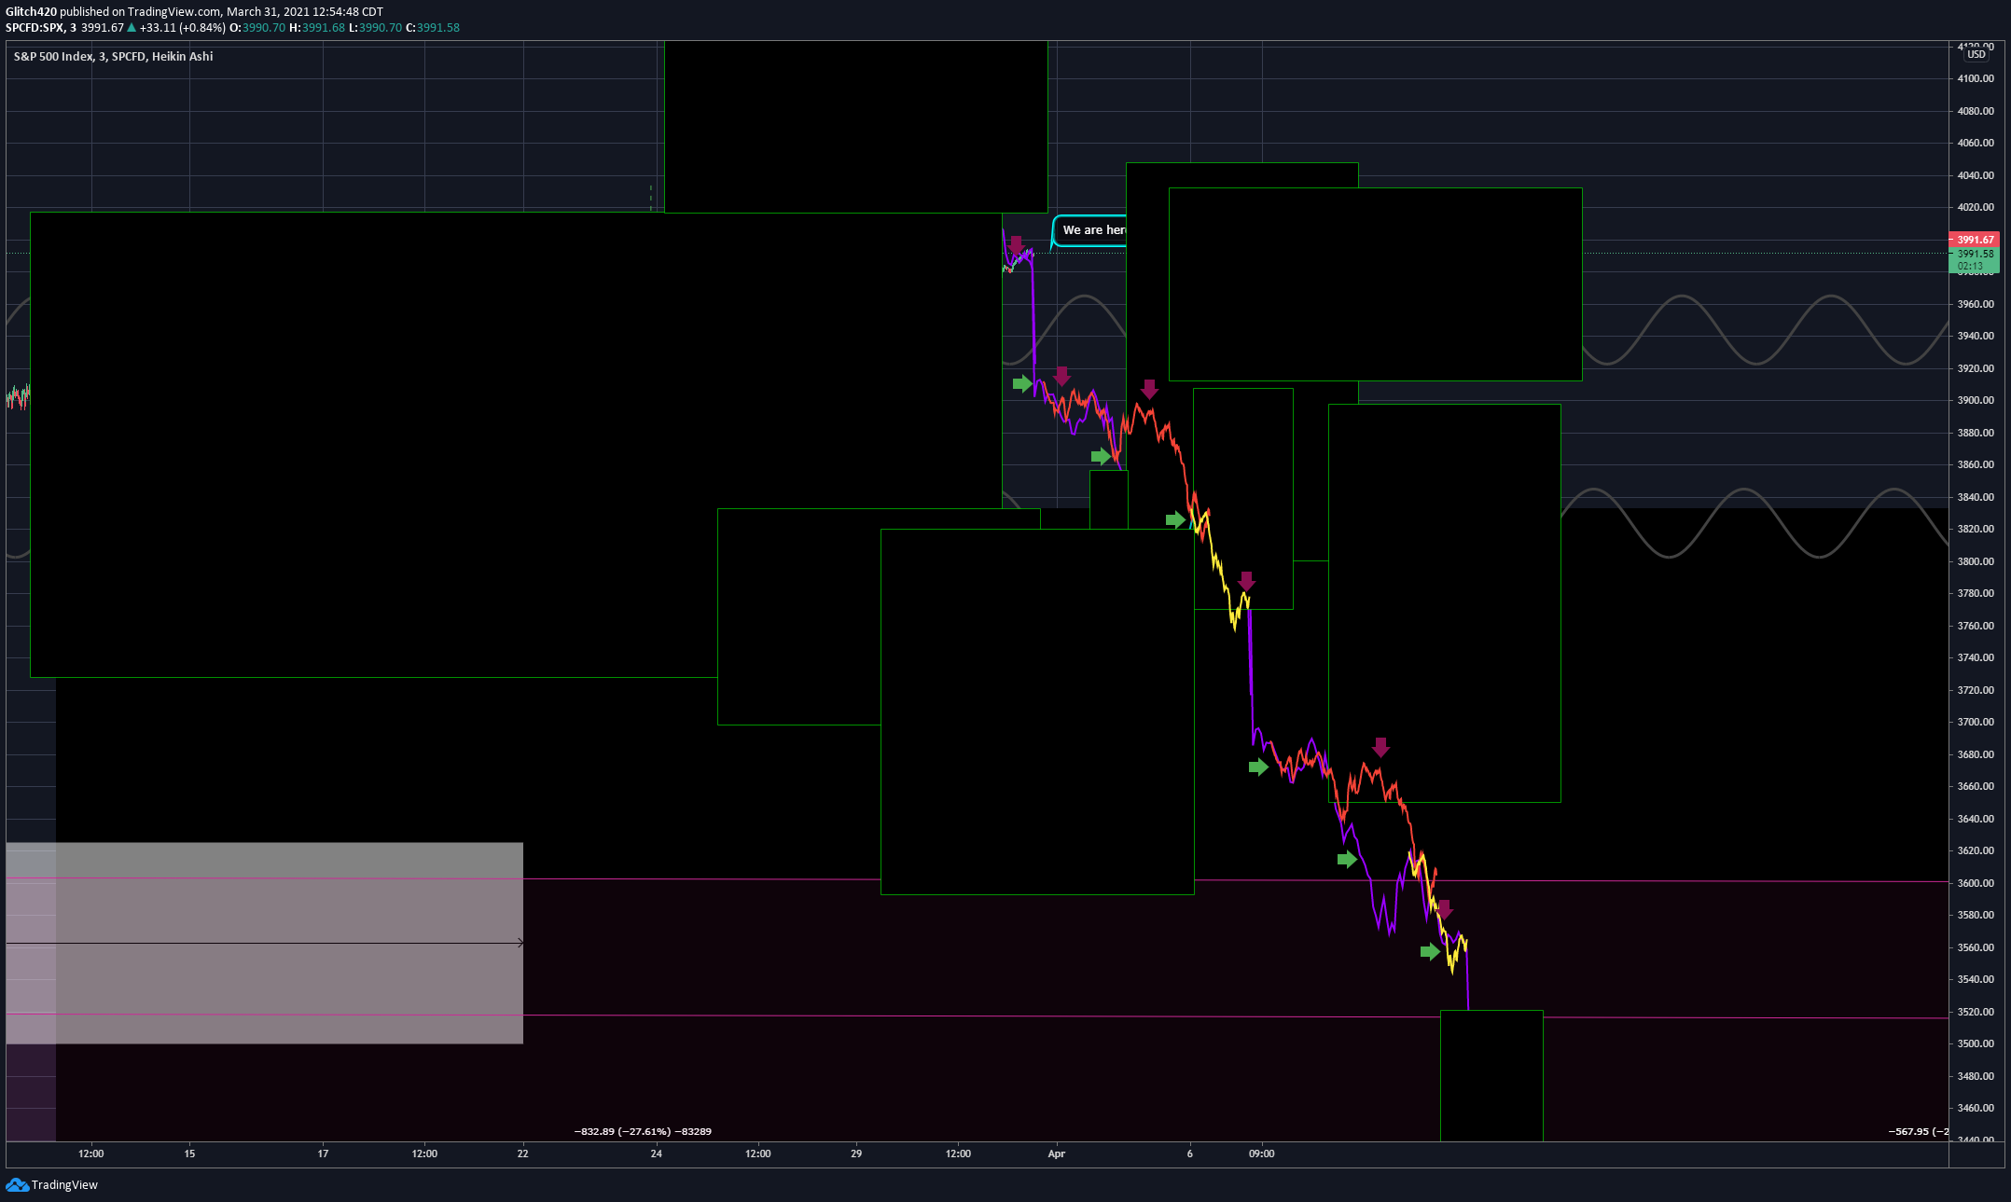
Task: Click the green 3991.58 countdown price label
Action: click(1975, 259)
